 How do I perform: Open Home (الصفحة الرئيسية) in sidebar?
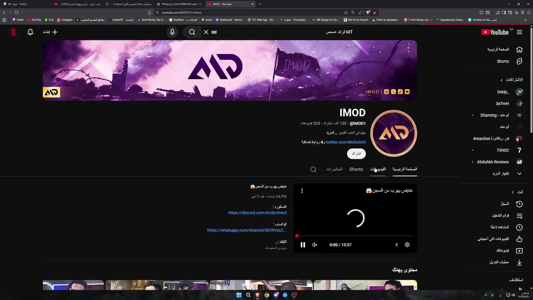[x=505, y=50]
